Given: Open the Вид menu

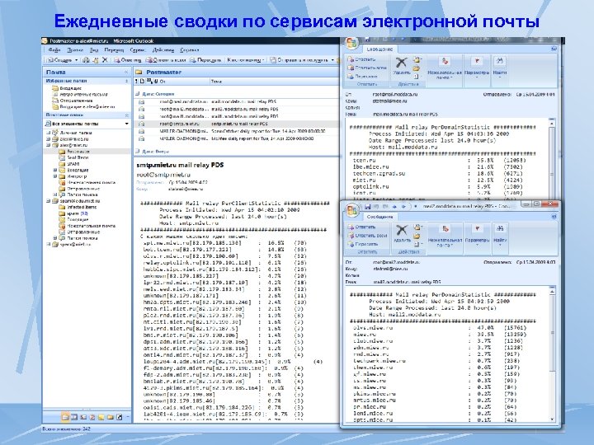Looking at the screenshot, I should [94, 50].
